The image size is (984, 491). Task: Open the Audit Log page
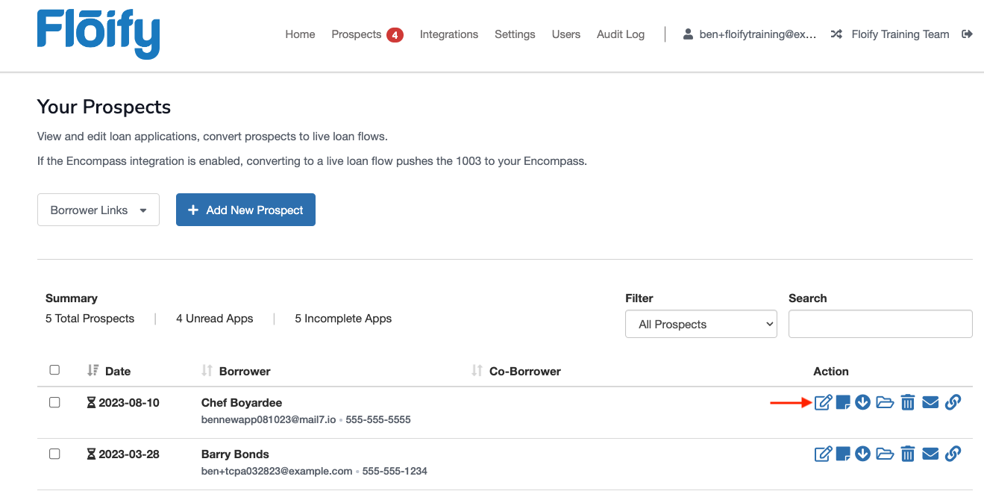click(620, 34)
